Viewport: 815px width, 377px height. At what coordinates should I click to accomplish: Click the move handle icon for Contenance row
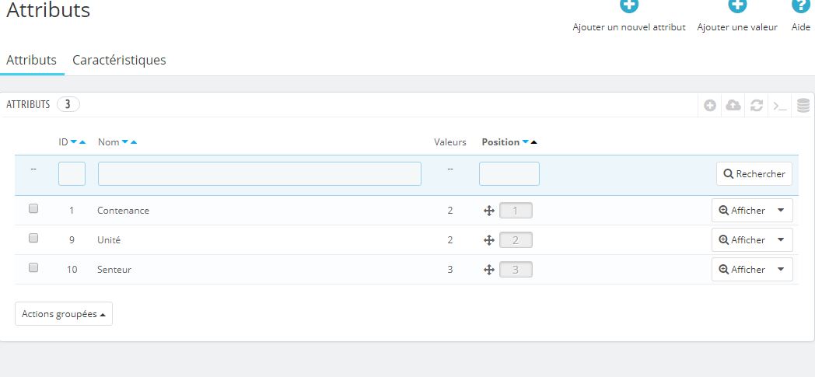pyautogui.click(x=488, y=211)
